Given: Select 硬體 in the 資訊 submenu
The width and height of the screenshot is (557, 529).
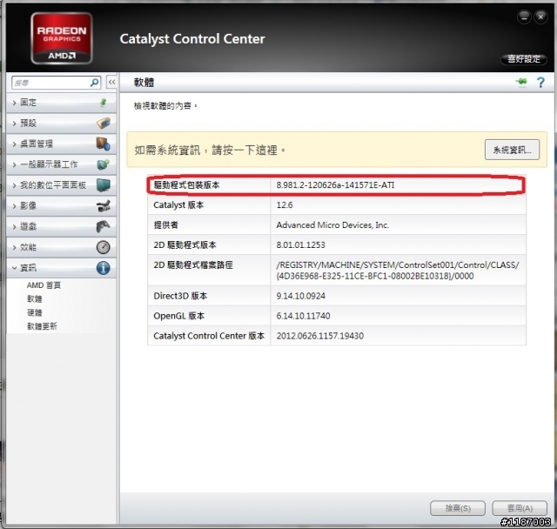Looking at the screenshot, I should pyautogui.click(x=35, y=312).
